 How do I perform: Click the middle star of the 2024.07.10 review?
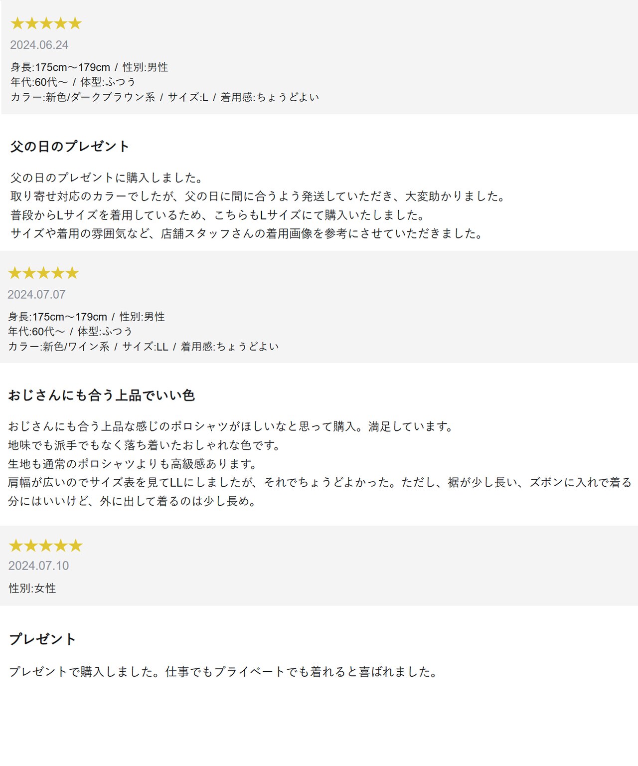click(x=45, y=546)
